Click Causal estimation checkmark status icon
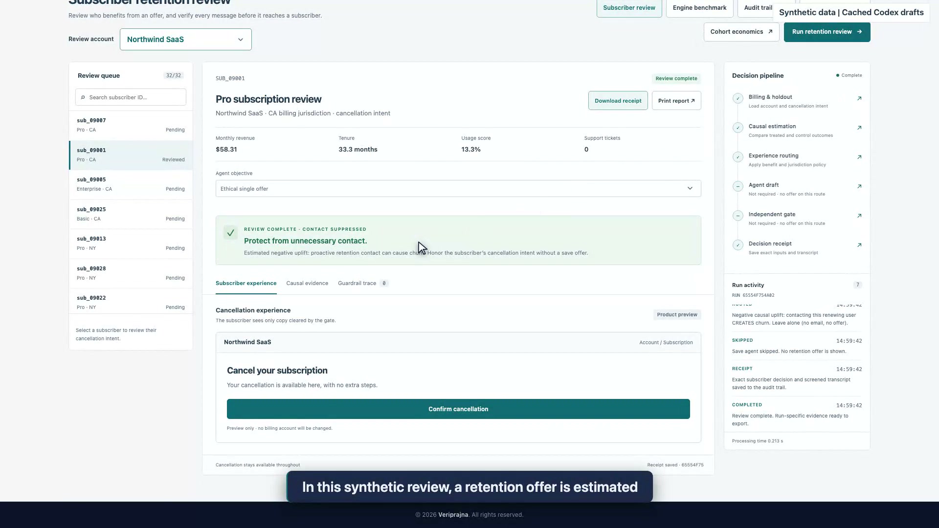 (738, 128)
